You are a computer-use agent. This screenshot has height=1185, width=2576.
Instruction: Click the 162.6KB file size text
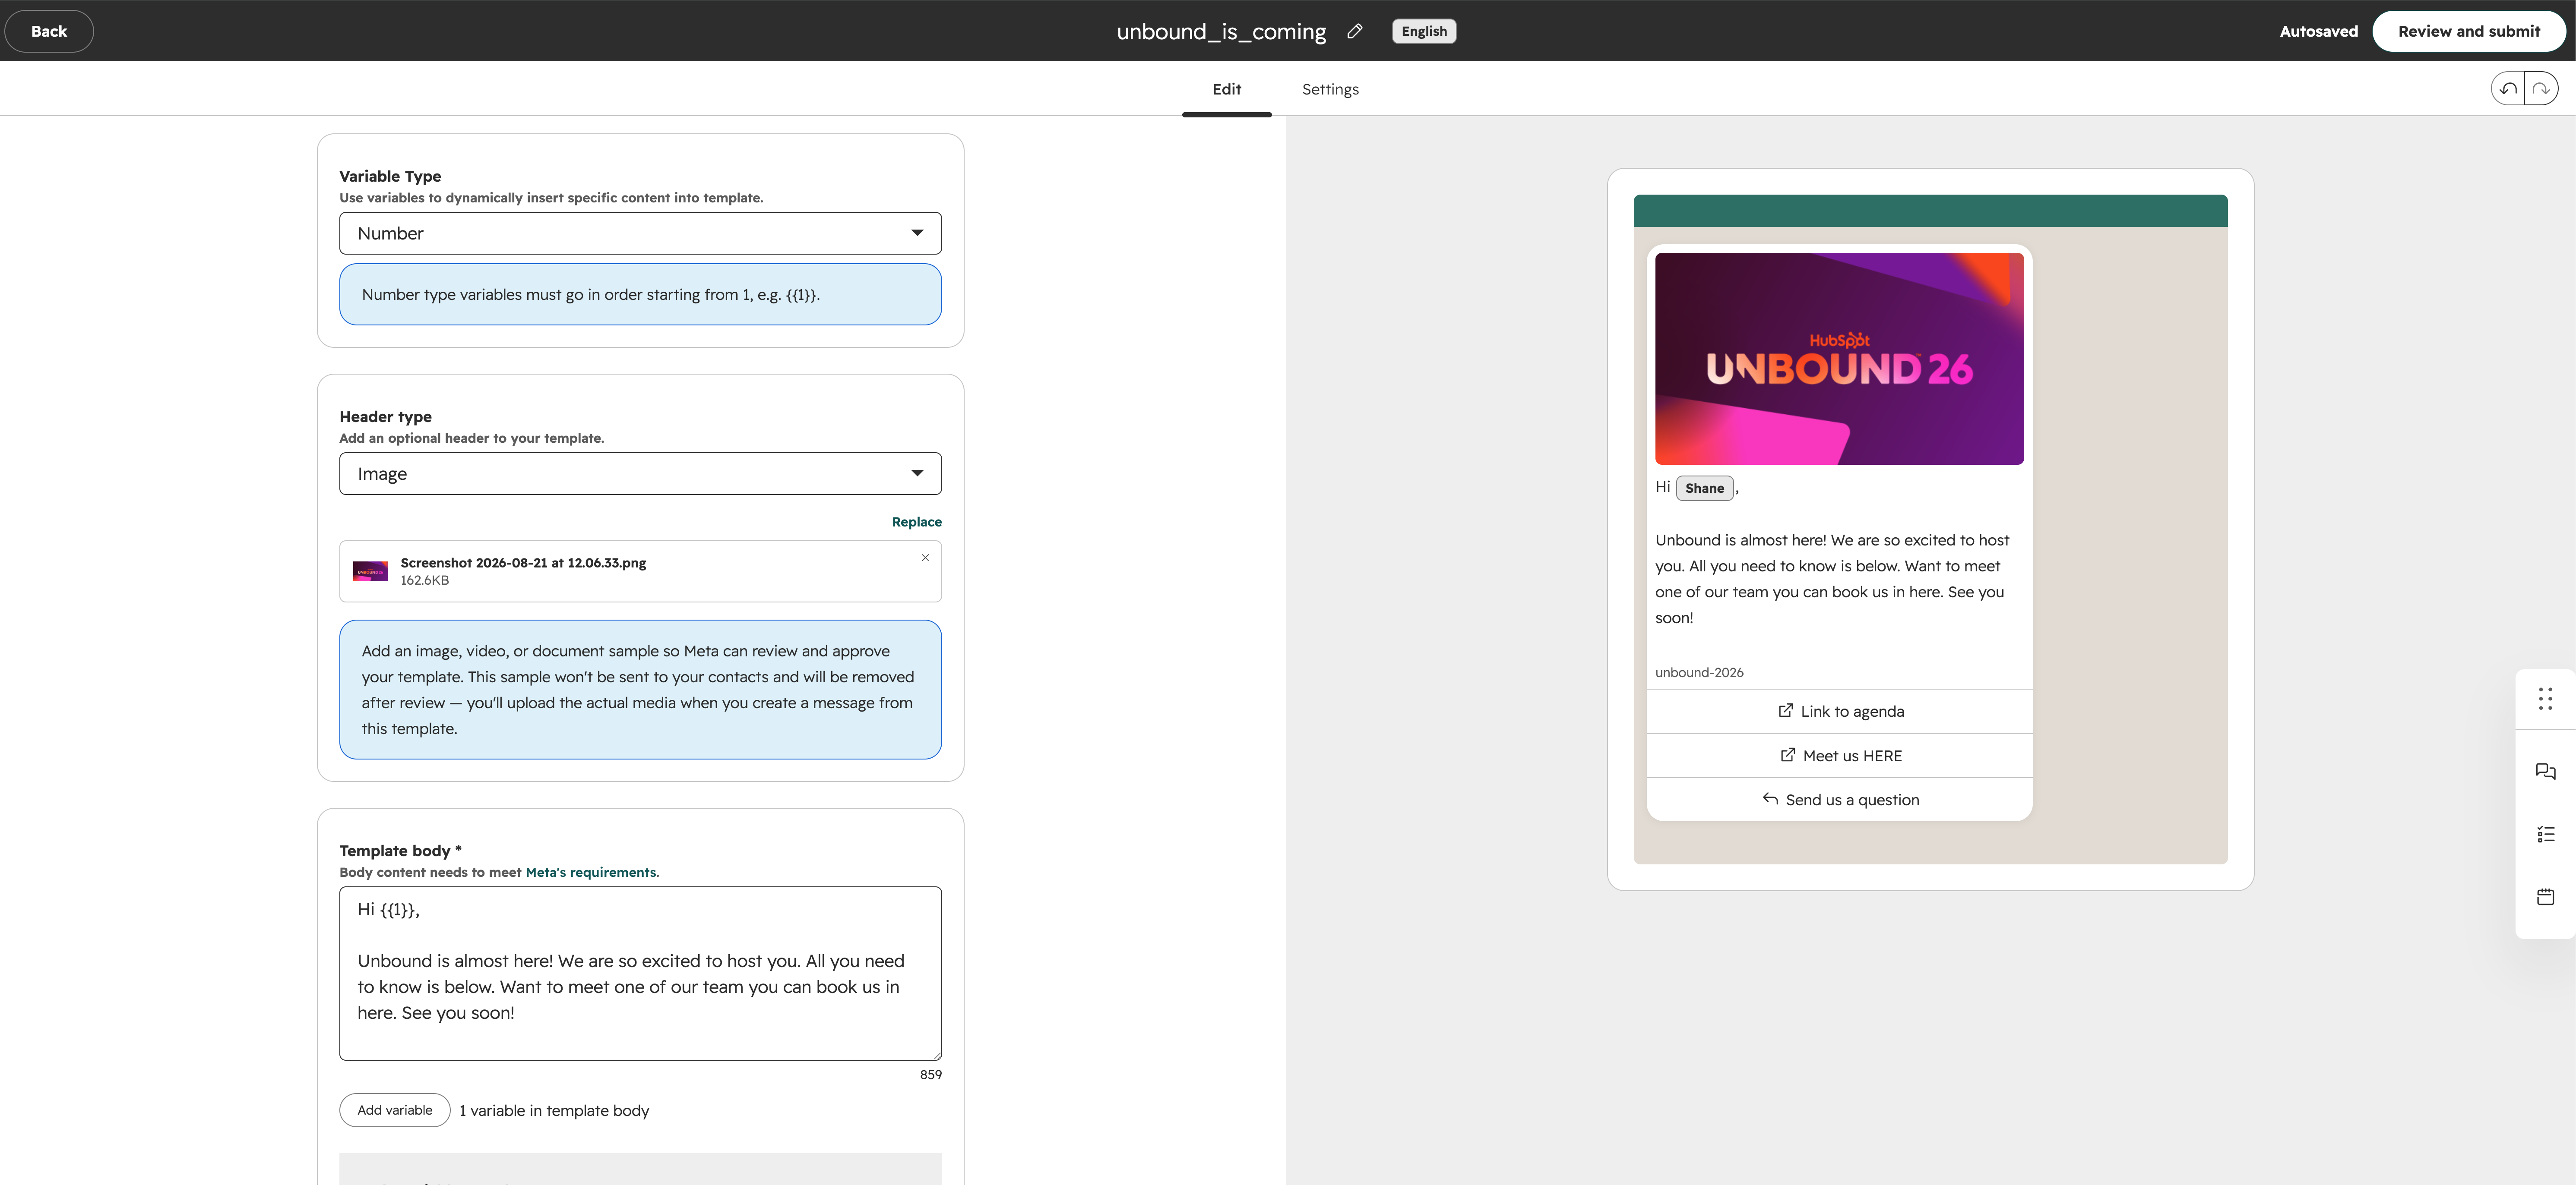coord(424,580)
